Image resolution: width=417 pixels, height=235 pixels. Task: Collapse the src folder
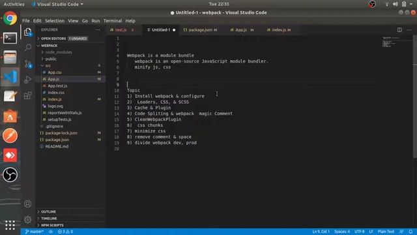(48, 65)
